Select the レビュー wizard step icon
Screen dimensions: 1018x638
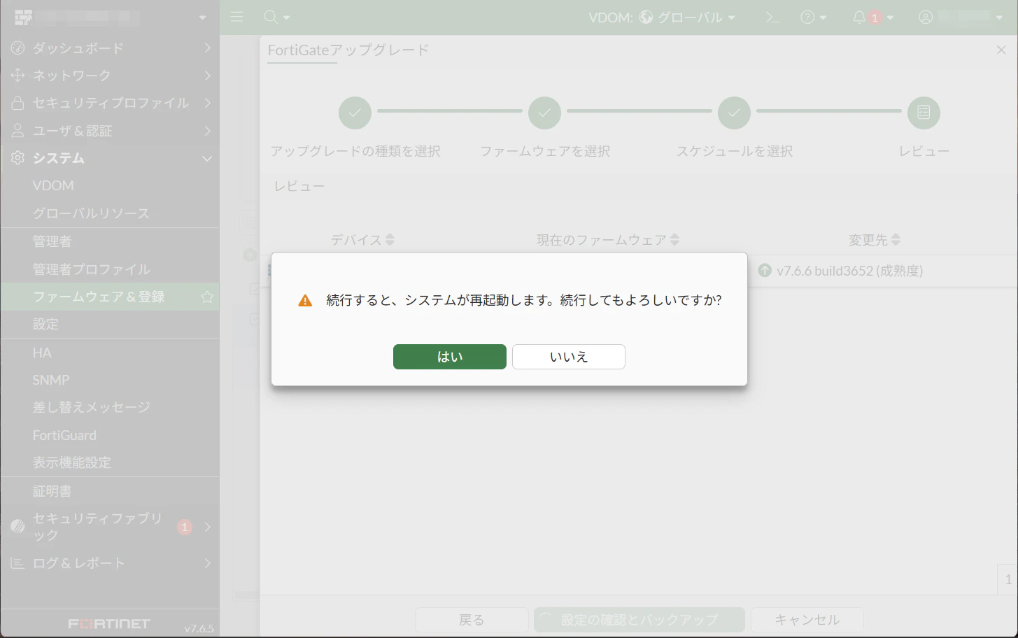(924, 112)
